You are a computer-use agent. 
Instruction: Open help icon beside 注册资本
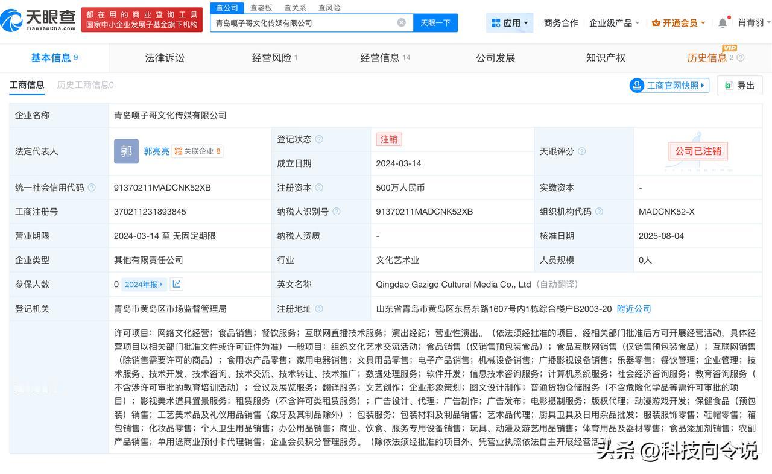(x=319, y=188)
